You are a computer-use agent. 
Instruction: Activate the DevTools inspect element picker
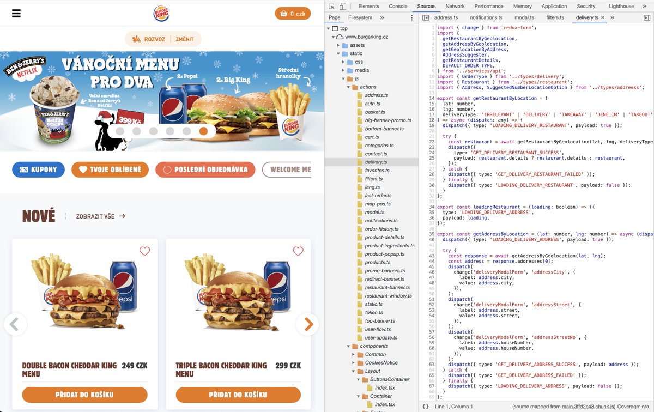point(331,6)
